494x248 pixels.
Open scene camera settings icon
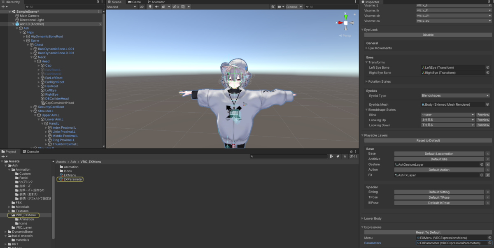[280, 7]
